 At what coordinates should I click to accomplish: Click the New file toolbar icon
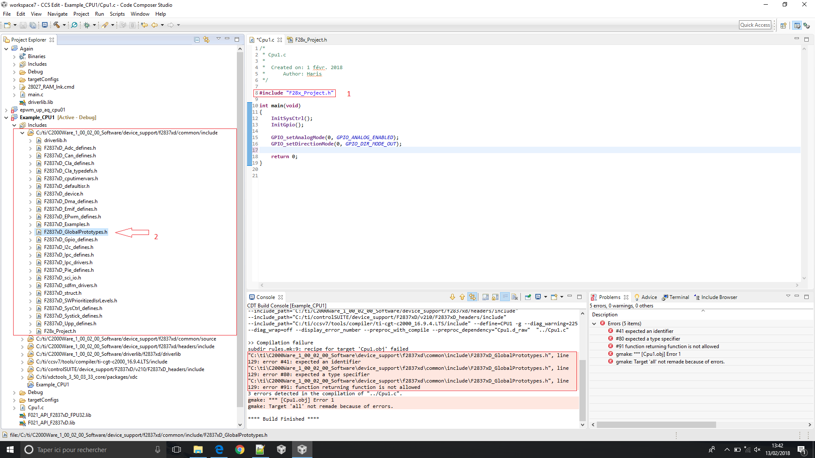tap(7, 25)
